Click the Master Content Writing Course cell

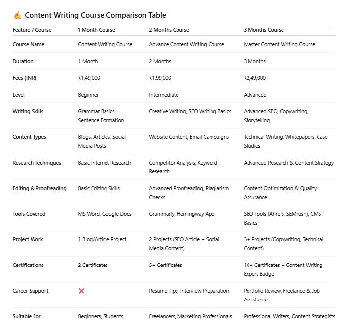tap(279, 44)
